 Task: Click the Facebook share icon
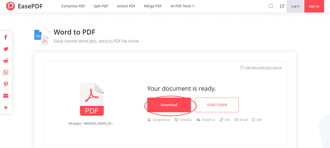6,37
